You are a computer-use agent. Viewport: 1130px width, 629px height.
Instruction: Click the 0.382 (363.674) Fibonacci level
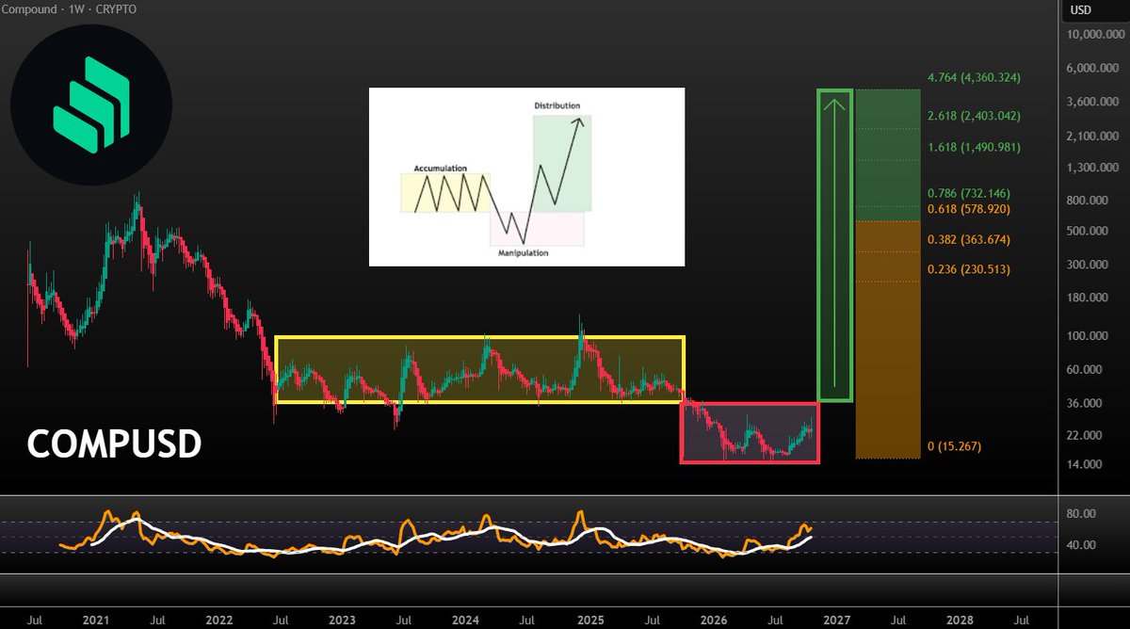pos(968,240)
